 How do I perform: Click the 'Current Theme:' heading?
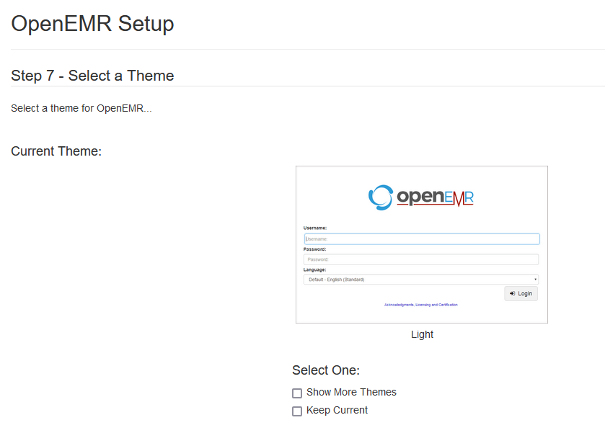56,151
